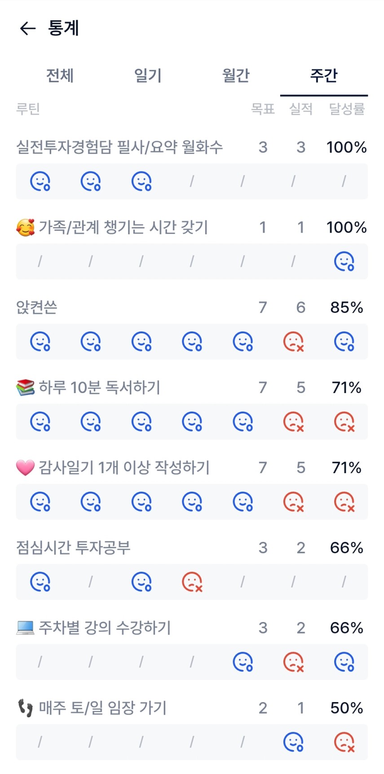
Task: Click the 달성률 column header
Action: pos(346,109)
